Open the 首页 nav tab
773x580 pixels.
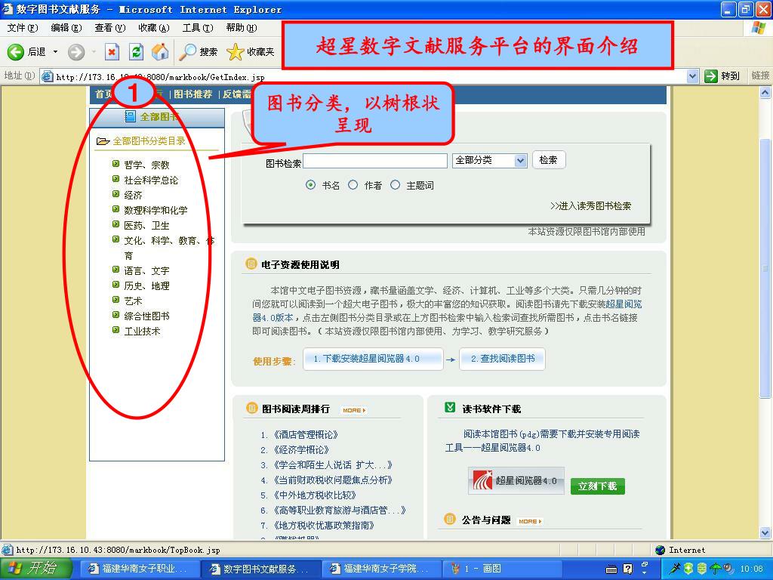(103, 94)
